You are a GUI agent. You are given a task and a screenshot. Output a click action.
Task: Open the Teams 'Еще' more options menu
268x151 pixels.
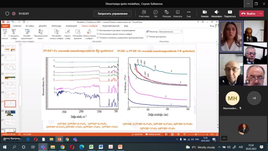tap(189, 13)
